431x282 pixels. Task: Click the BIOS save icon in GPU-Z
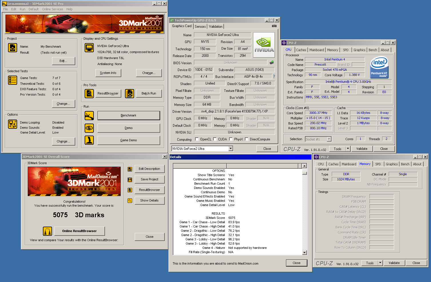click(272, 63)
